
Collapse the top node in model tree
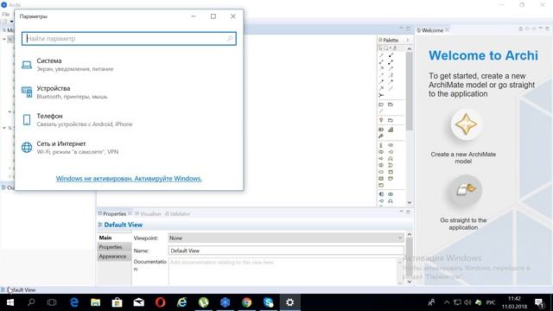(4, 39)
